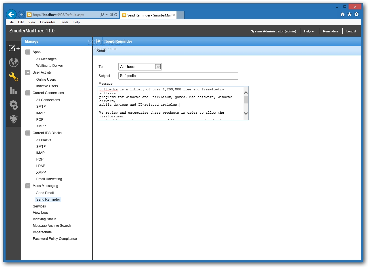
Task: Click the Subject input field
Action: [x=178, y=76]
